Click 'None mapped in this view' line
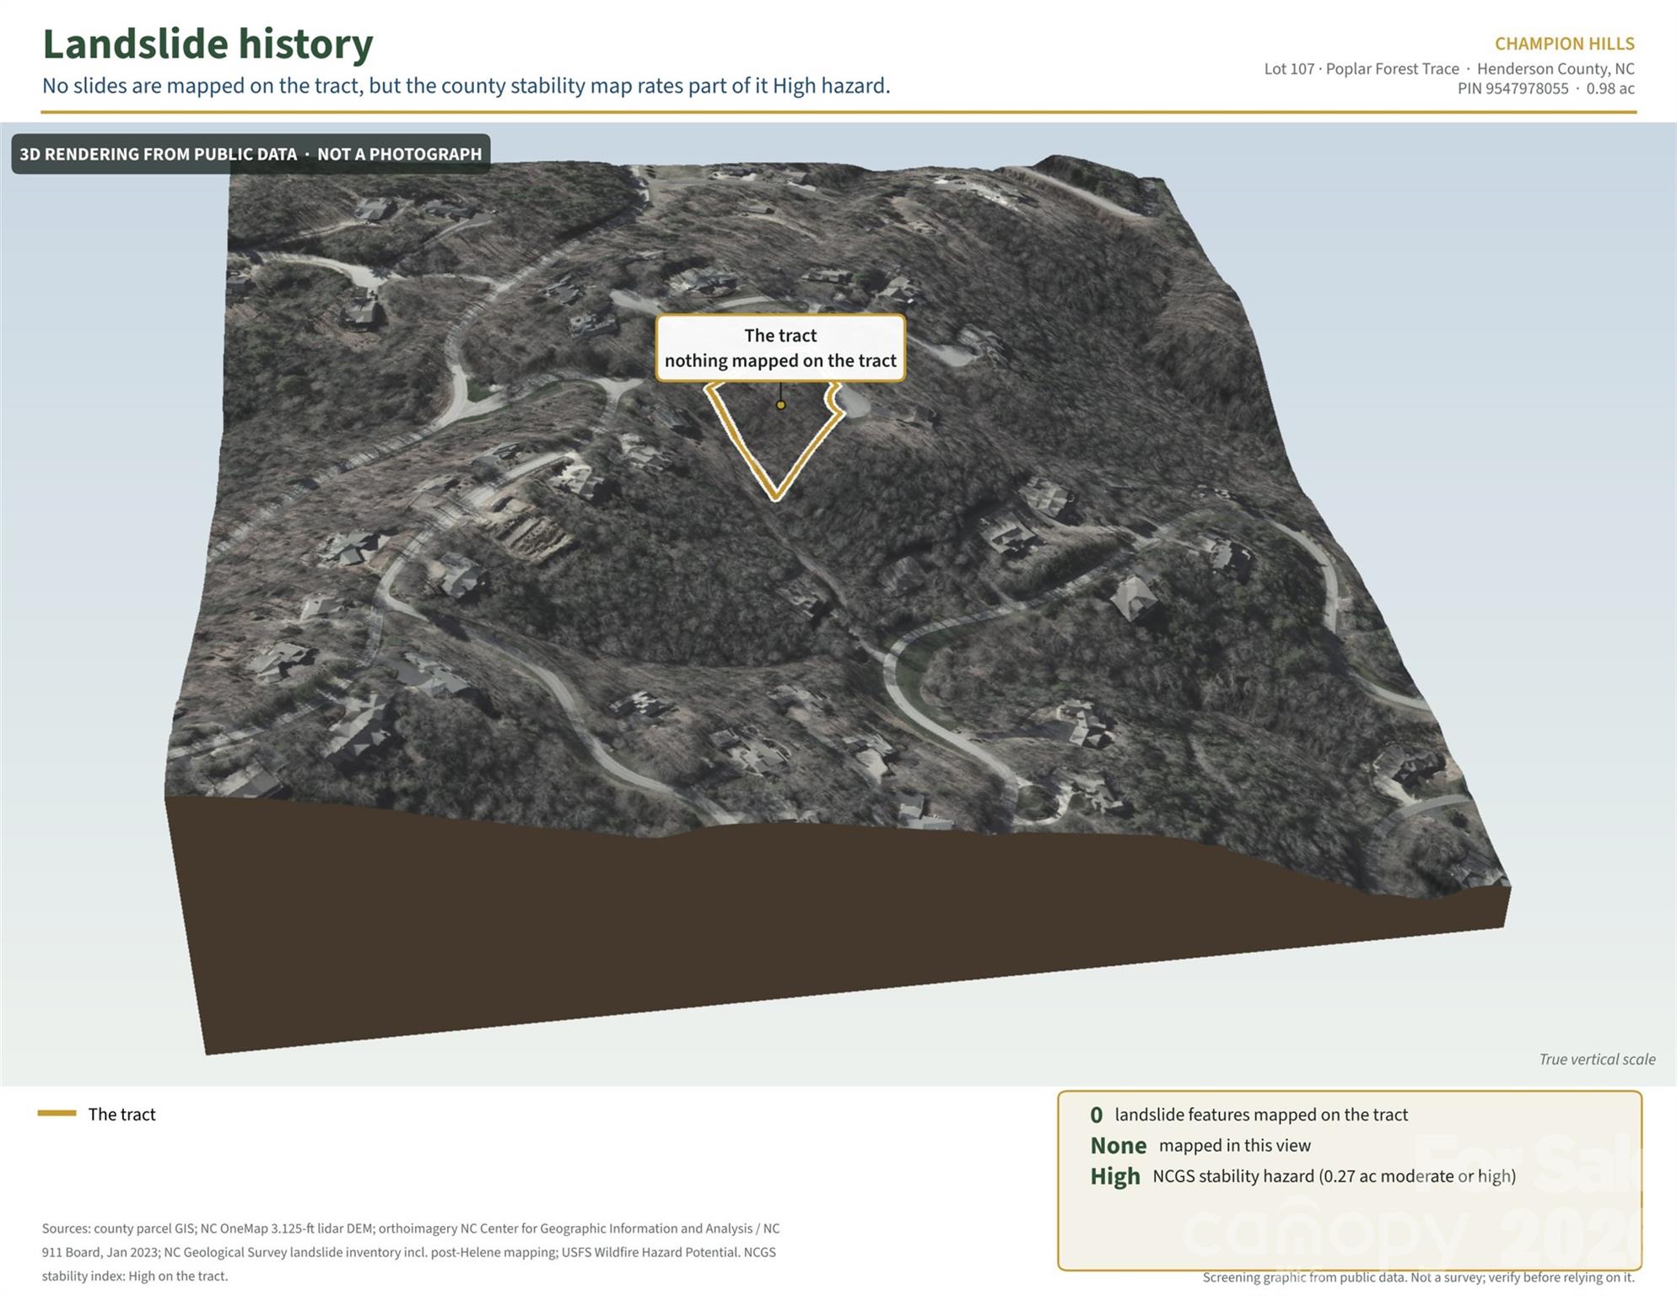The width and height of the screenshot is (1677, 1296). (1200, 1146)
